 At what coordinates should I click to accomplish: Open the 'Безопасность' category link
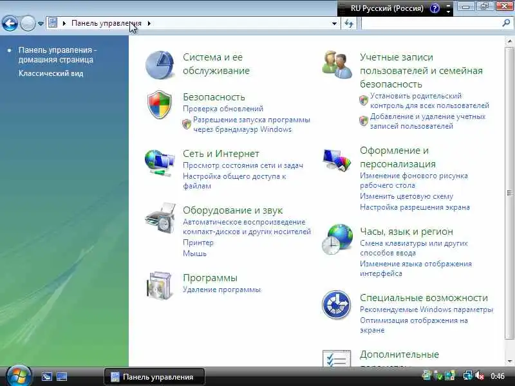(x=214, y=97)
